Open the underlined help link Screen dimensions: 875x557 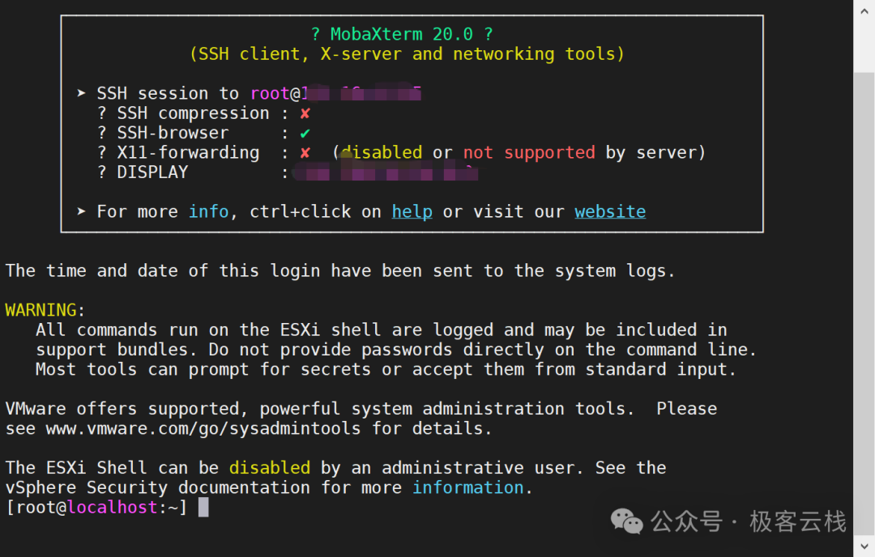point(412,211)
